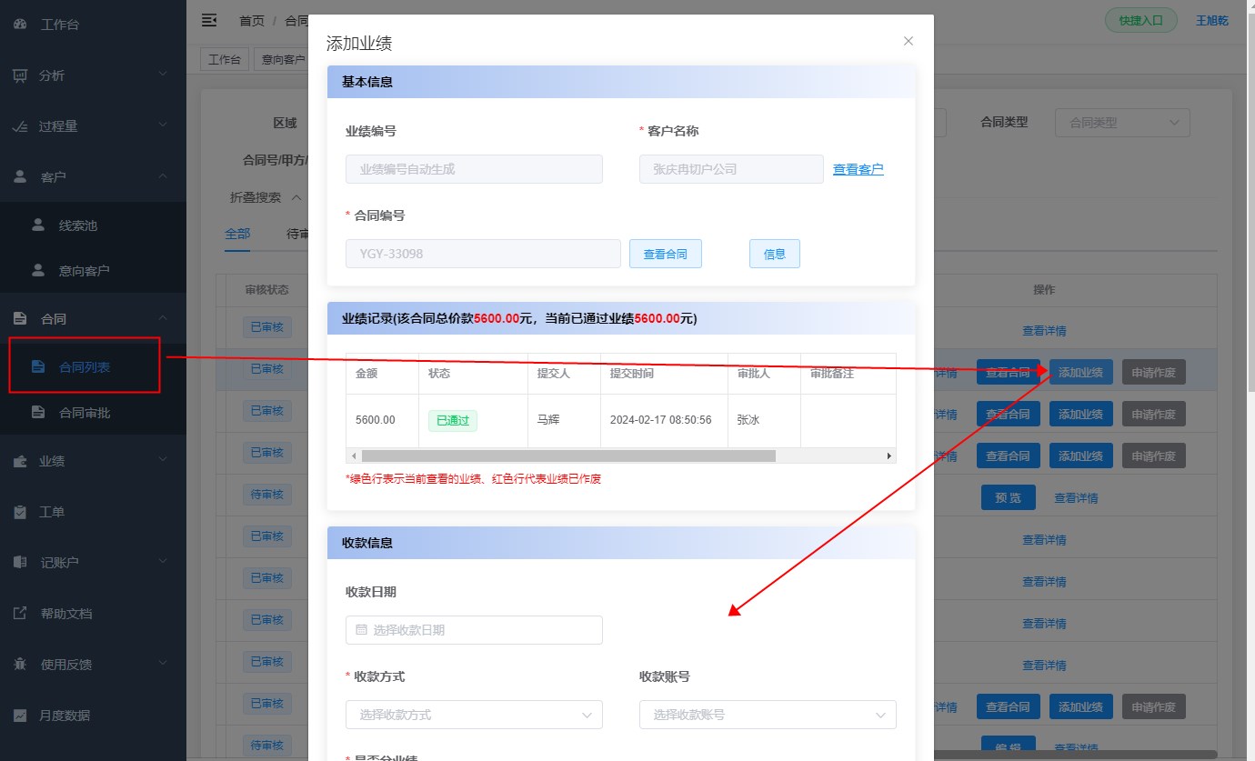Click the 工单 clipboard icon

pyautogui.click(x=19, y=512)
